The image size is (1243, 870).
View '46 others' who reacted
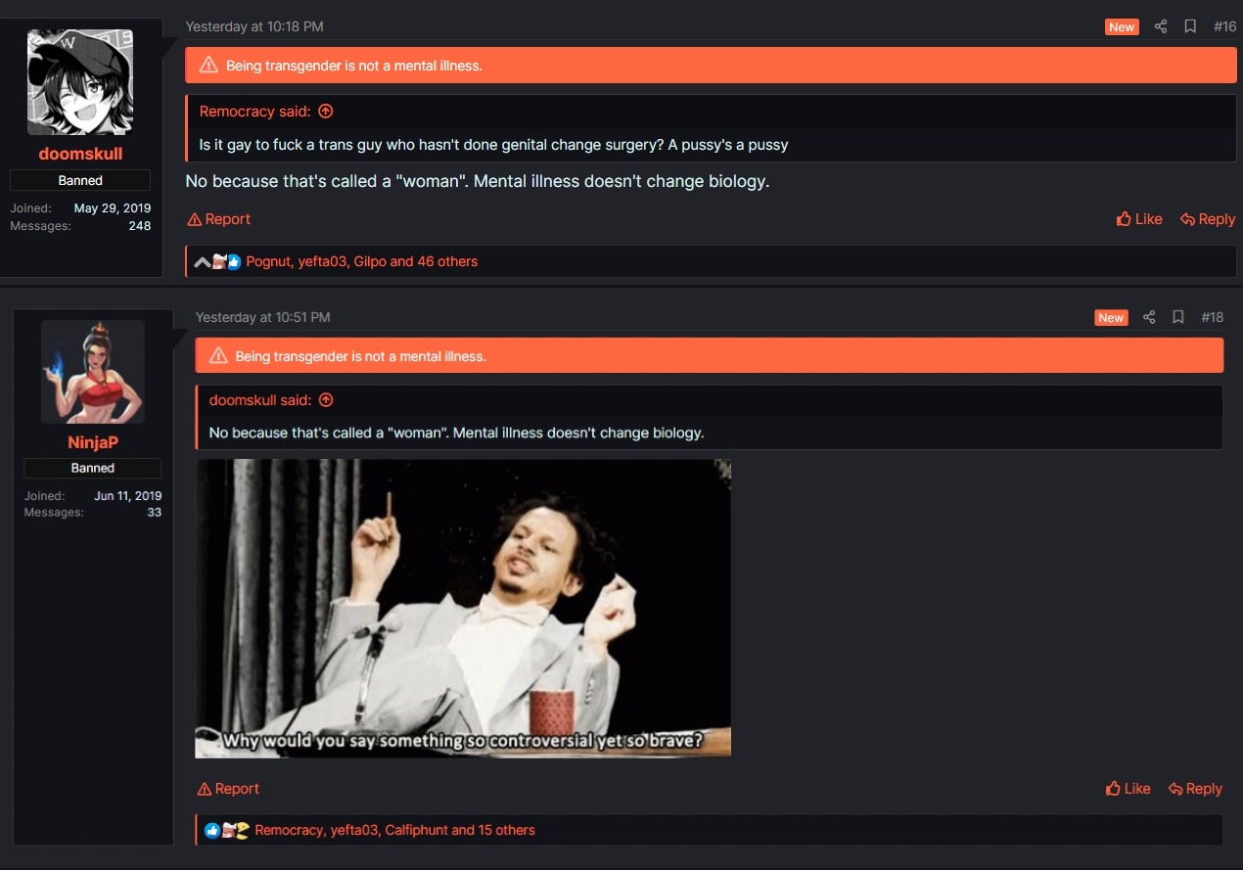[x=447, y=261]
